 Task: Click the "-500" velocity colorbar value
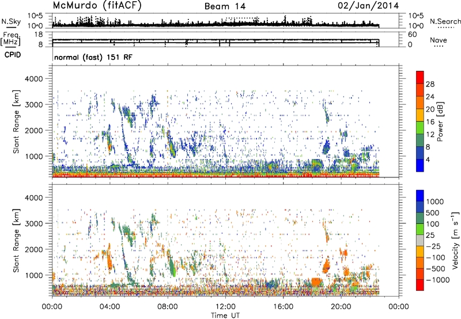(x=436, y=269)
